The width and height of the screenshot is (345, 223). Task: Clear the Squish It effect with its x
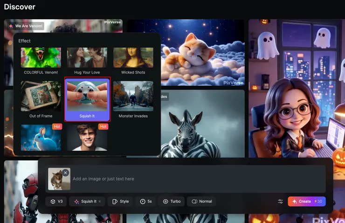(100, 202)
